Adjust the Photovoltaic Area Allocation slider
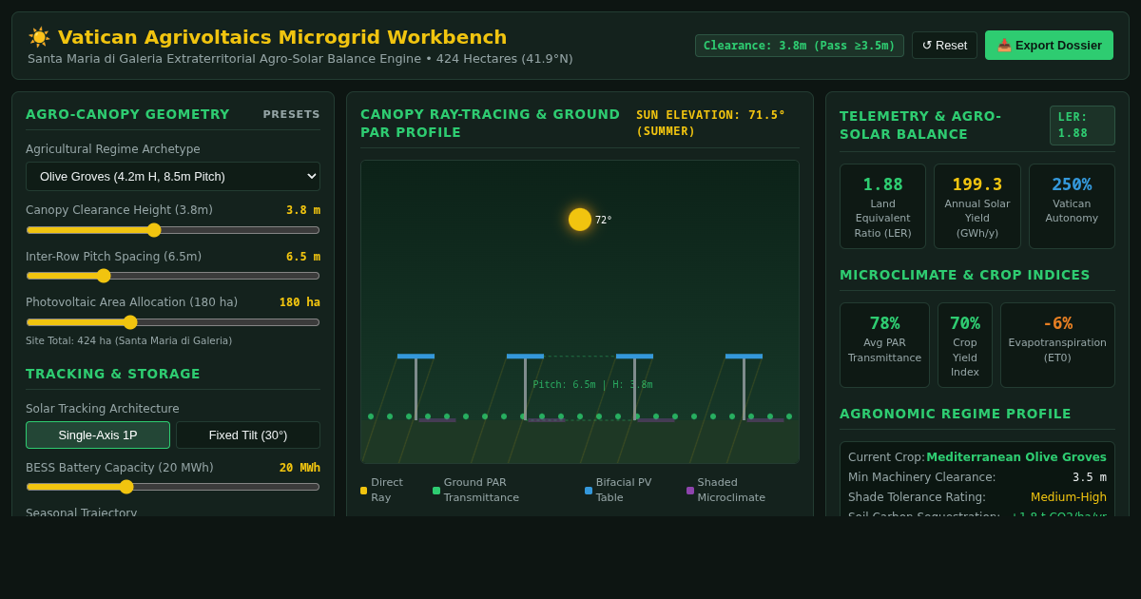The height and width of the screenshot is (599, 1141). pyautogui.click(x=173, y=322)
